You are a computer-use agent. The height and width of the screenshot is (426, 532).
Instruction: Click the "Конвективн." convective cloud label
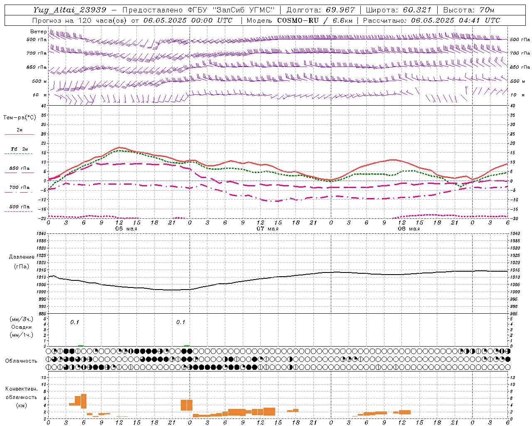point(22,389)
